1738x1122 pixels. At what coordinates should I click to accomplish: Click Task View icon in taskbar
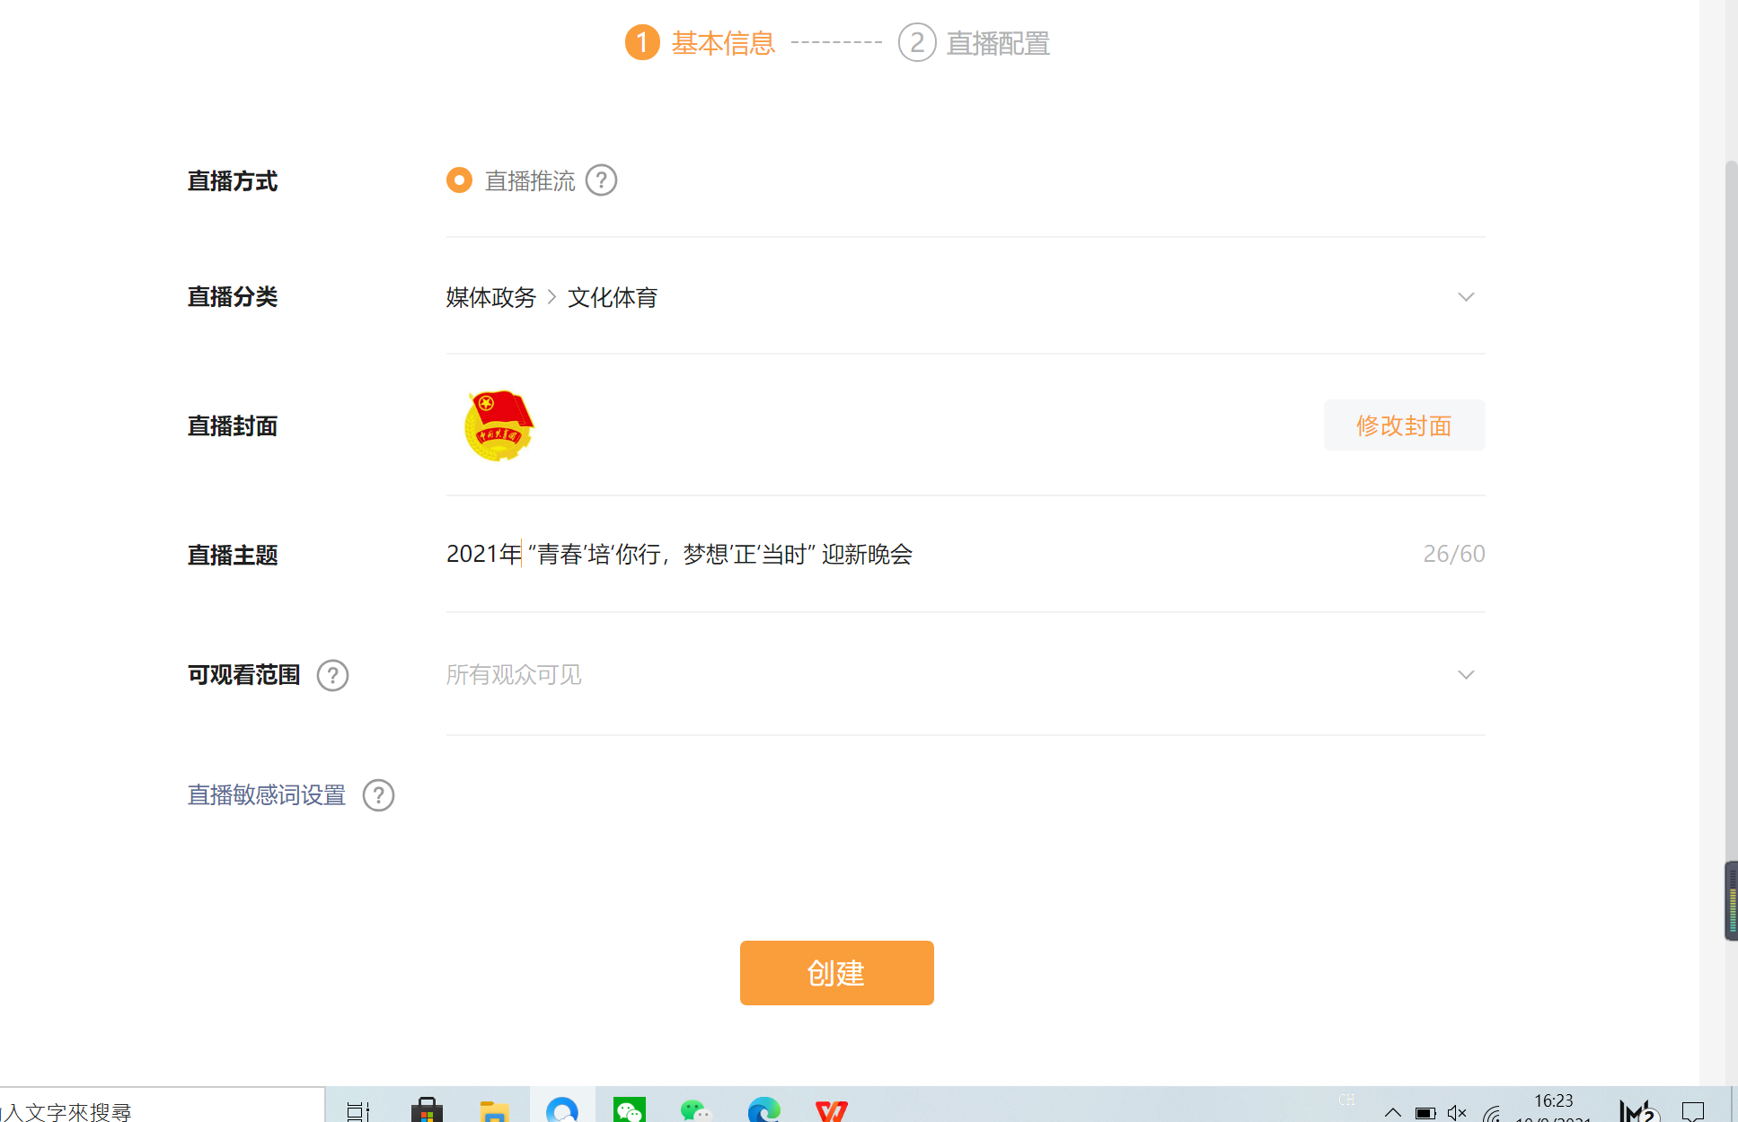pos(357,1111)
